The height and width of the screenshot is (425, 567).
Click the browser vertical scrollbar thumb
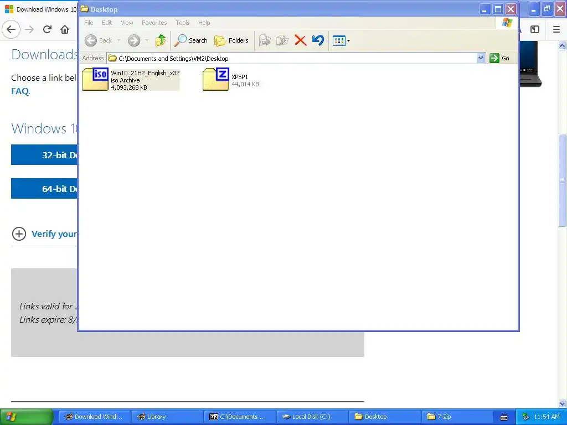(x=562, y=180)
